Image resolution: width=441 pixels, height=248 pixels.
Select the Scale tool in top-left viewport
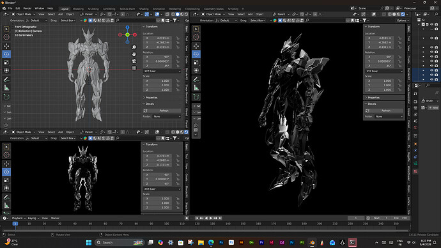point(6,62)
